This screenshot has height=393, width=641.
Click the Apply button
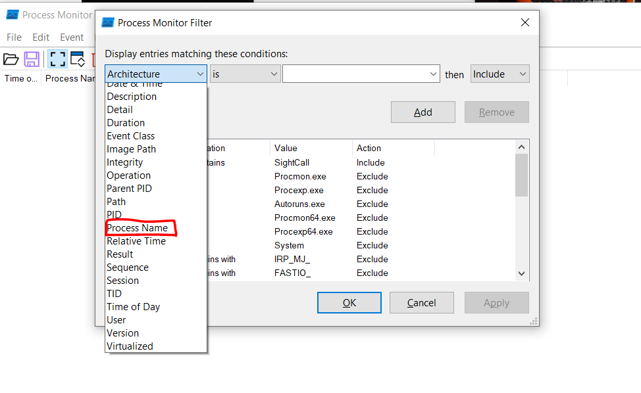[x=497, y=302]
